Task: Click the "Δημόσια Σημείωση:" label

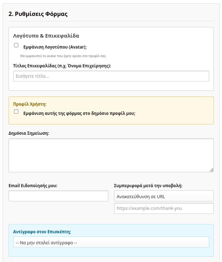Action: (29, 133)
